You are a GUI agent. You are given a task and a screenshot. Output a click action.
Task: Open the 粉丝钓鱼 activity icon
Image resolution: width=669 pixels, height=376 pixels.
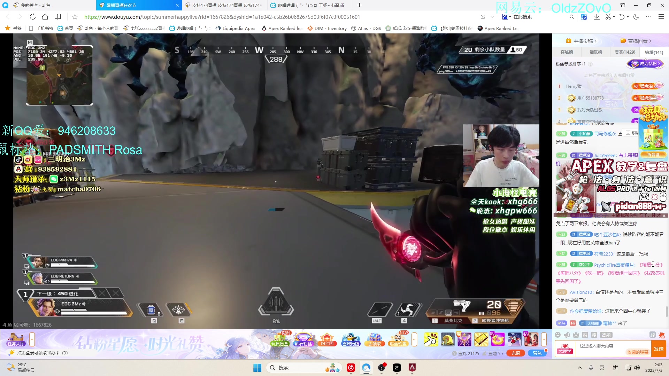[x=398, y=339]
